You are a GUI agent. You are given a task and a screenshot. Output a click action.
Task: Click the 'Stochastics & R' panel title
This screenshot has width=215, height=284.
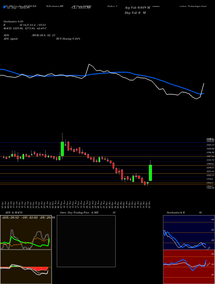[176, 213]
